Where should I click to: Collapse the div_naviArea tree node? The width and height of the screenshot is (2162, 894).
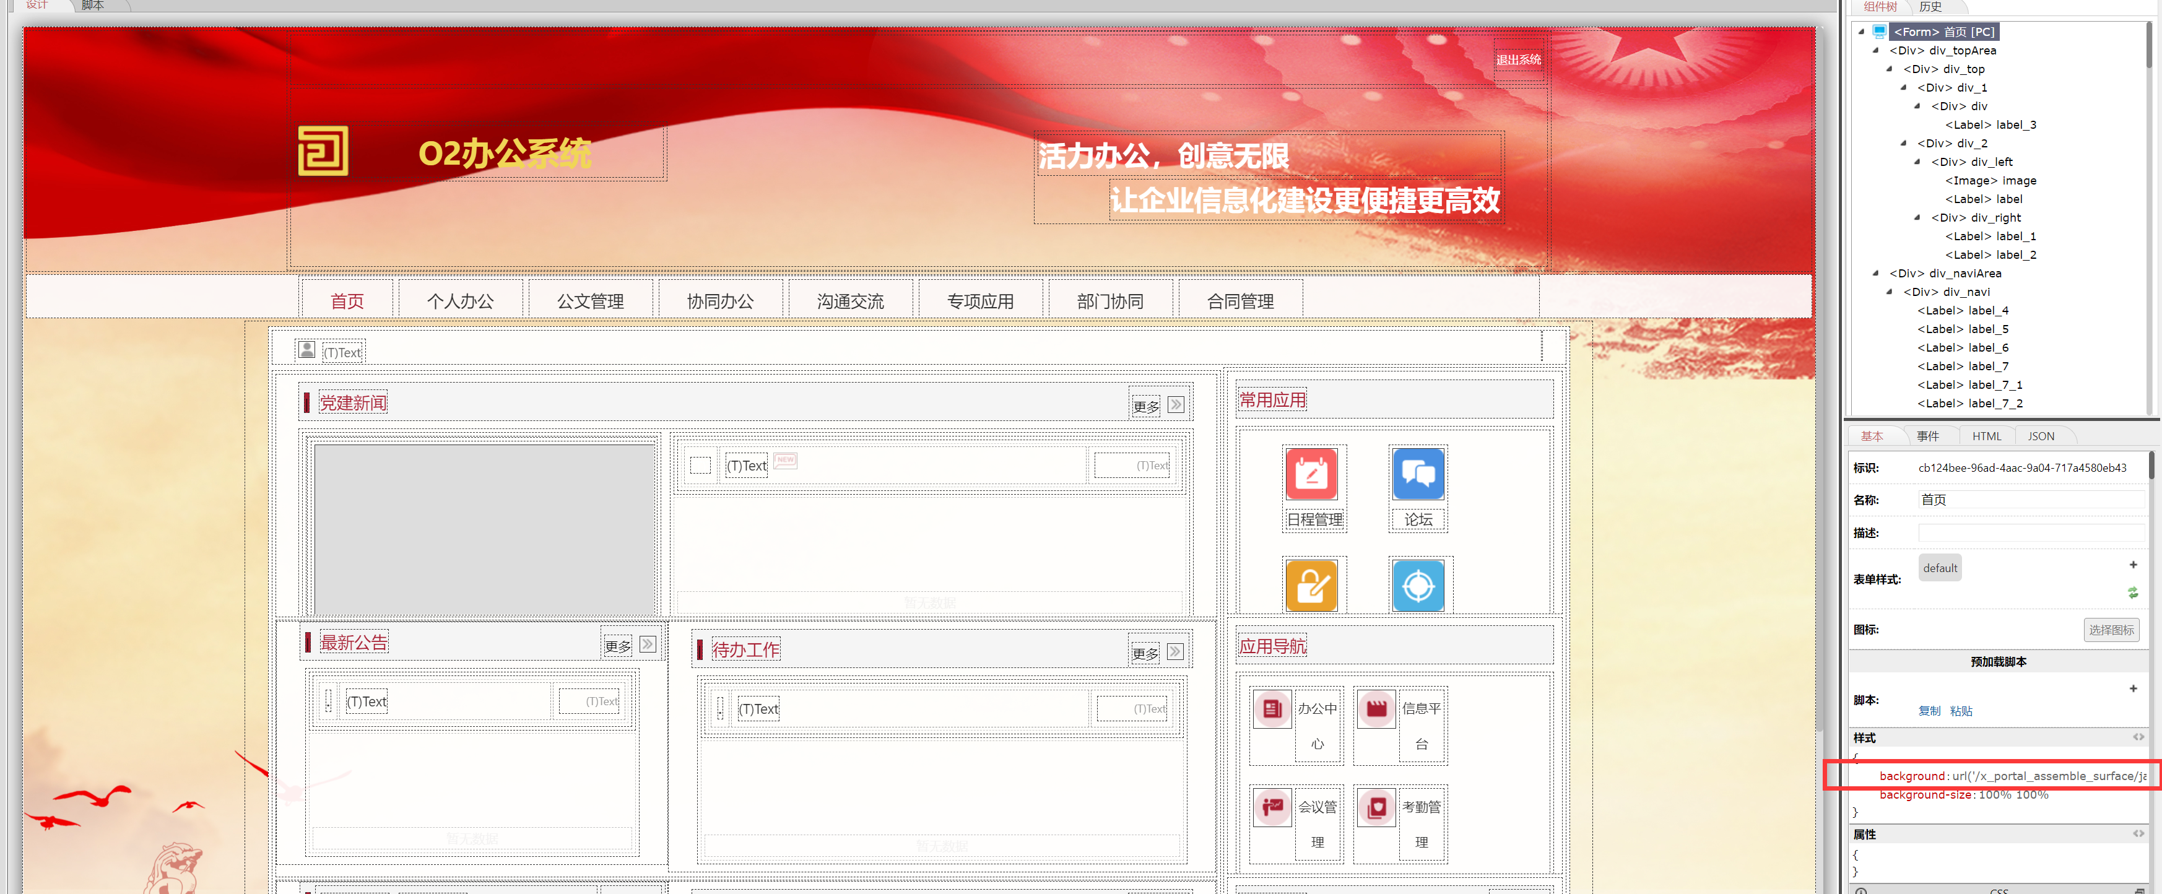pos(1876,274)
